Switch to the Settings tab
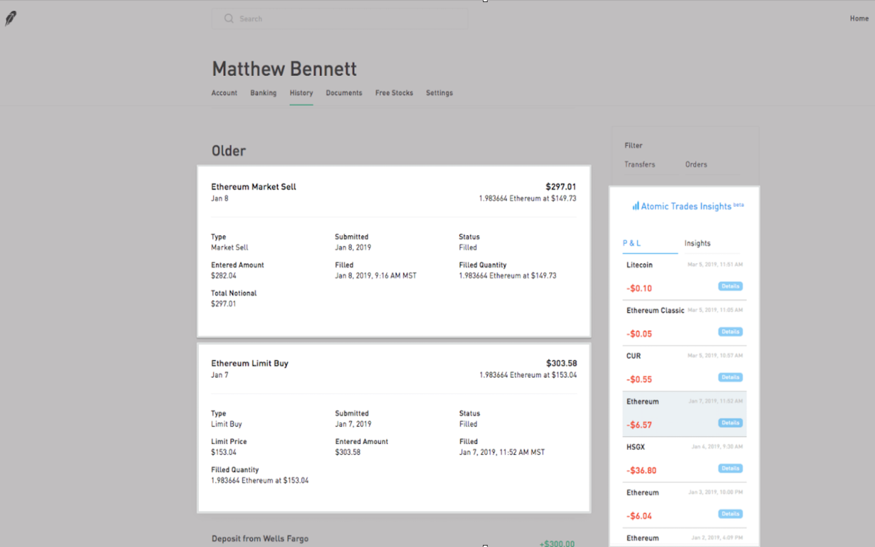 pos(440,93)
